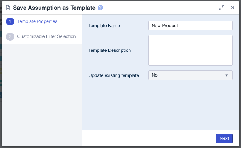Close the Save Assumption dialog
241x148 pixels.
(x=232, y=8)
